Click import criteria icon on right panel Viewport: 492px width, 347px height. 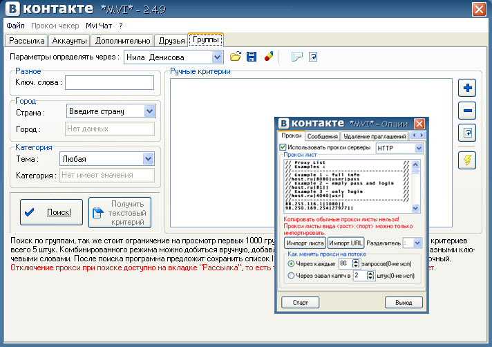467,133
